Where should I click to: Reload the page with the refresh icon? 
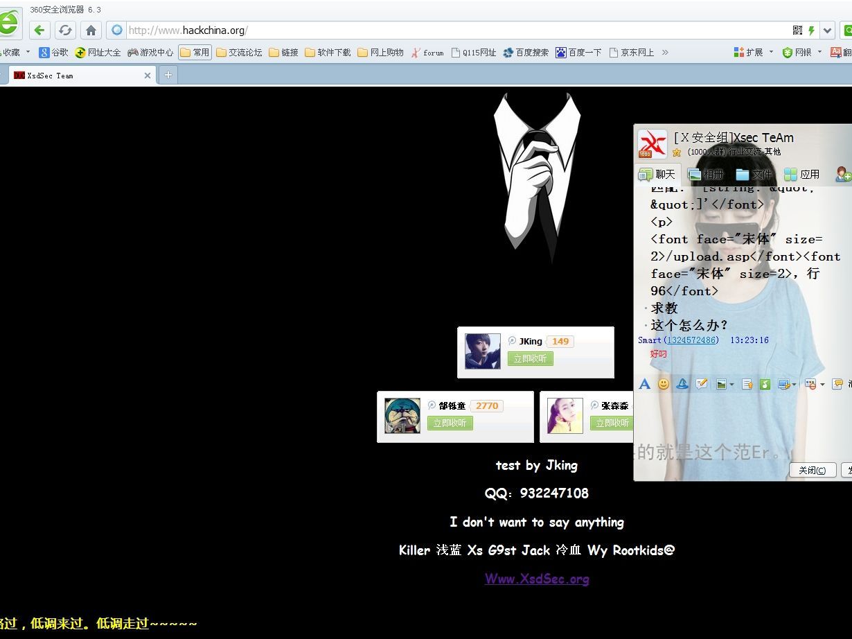click(65, 30)
